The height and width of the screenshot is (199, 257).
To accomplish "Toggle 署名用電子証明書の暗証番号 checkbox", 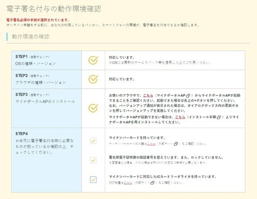I will 93,160.
